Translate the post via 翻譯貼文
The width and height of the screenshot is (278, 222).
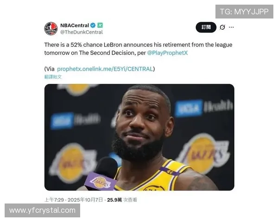click(x=53, y=77)
